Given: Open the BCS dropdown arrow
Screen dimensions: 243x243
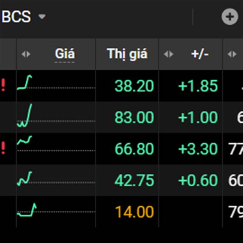Looking at the screenshot, I should (42, 17).
